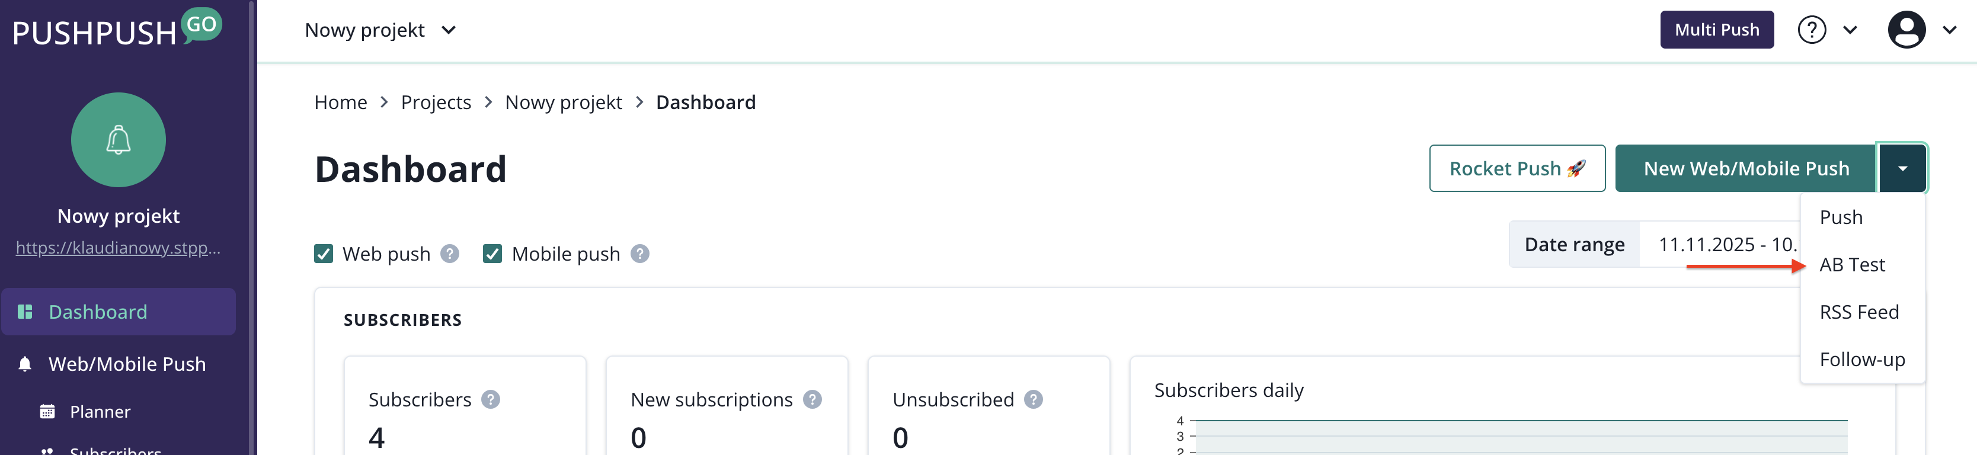1977x455 pixels.
Task: Uncheck the Mobile push checkbox
Action: 492,254
